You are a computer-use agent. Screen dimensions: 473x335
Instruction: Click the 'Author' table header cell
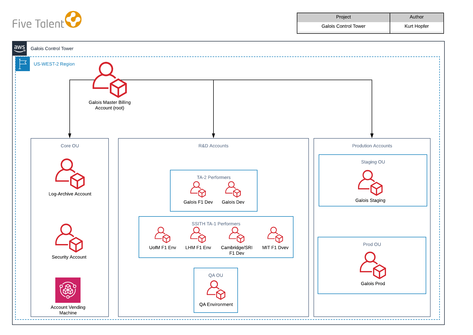[x=417, y=17]
